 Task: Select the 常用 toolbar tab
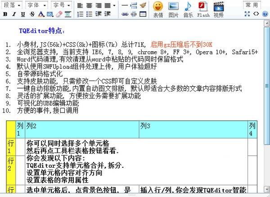point(252,5)
